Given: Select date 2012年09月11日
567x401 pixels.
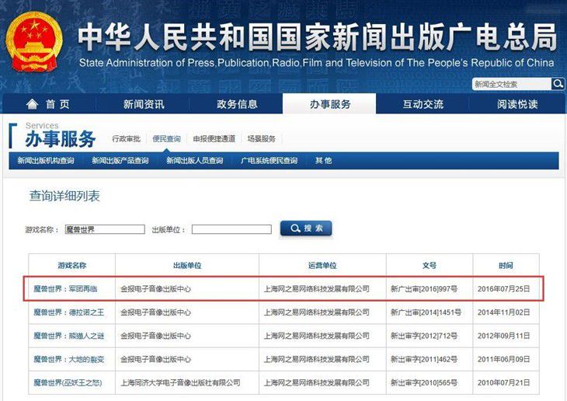Looking at the screenshot, I should point(504,336).
